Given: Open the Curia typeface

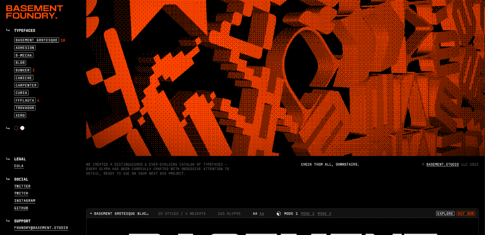Looking at the screenshot, I should [21, 93].
